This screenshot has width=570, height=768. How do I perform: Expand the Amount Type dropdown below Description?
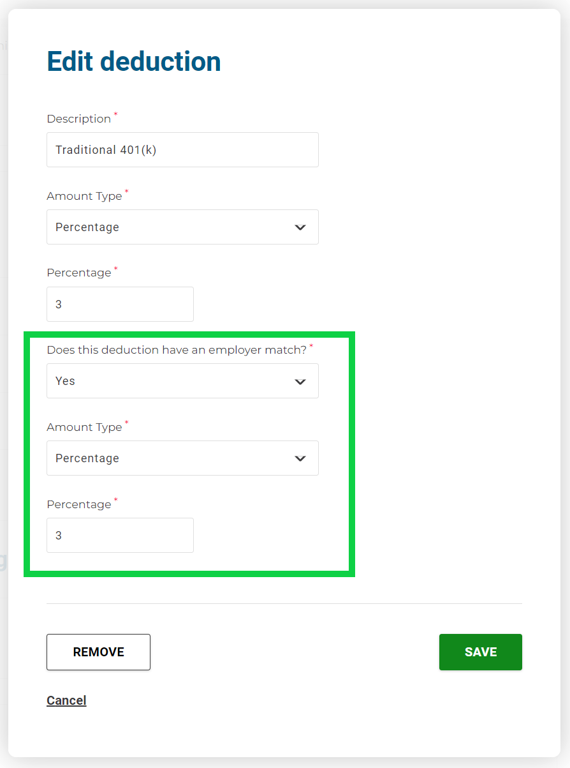[182, 227]
